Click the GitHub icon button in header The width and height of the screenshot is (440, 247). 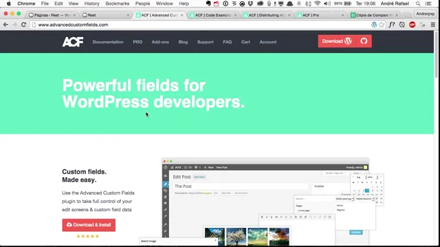[364, 41]
